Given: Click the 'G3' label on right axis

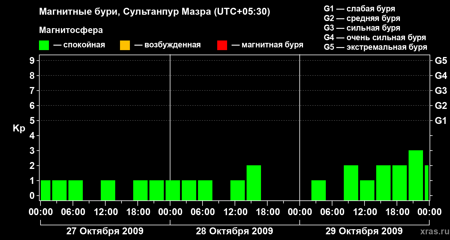Looking at the screenshot, I should tap(441, 91).
